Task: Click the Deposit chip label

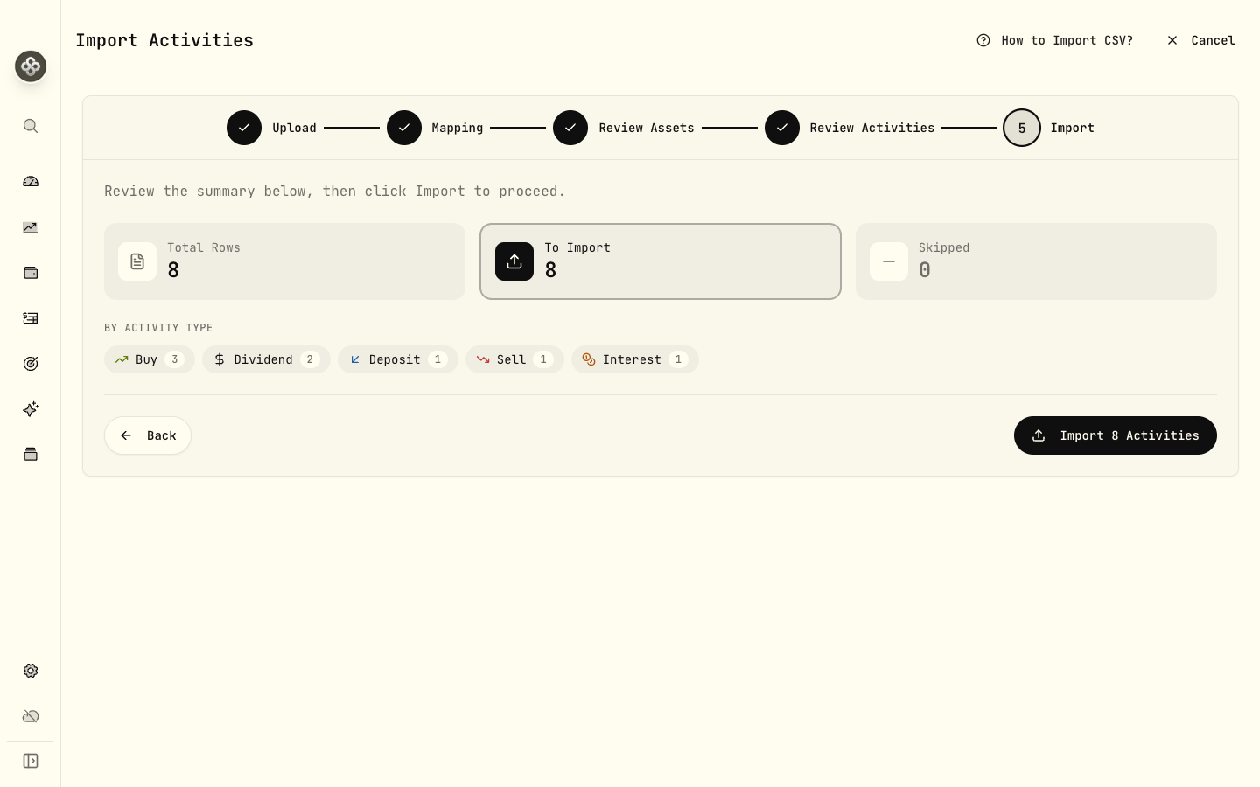Action: (395, 359)
